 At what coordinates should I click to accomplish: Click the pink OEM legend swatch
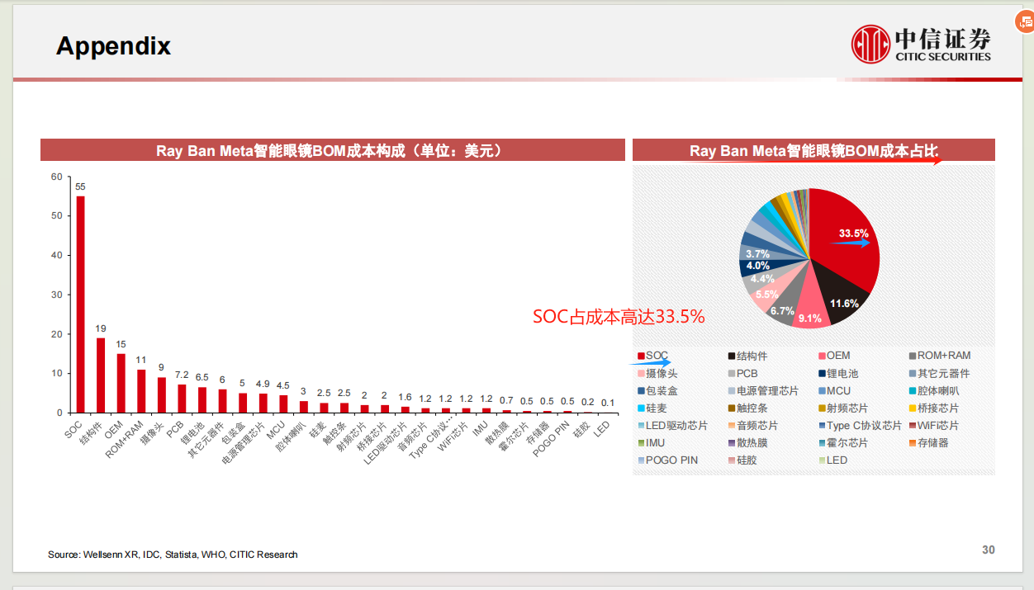[x=821, y=356]
